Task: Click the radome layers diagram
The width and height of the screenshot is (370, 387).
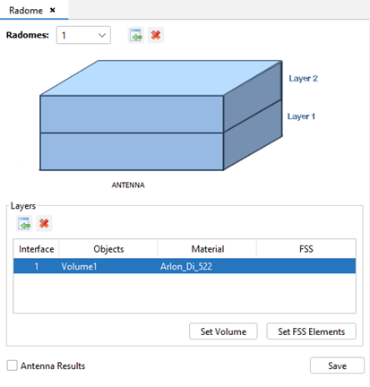Action: 161,116
